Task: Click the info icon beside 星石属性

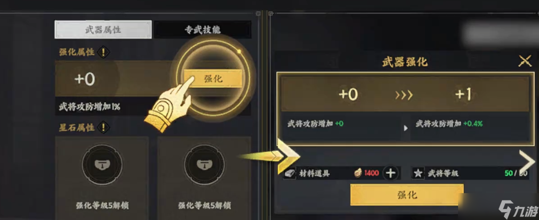Action: click(103, 128)
